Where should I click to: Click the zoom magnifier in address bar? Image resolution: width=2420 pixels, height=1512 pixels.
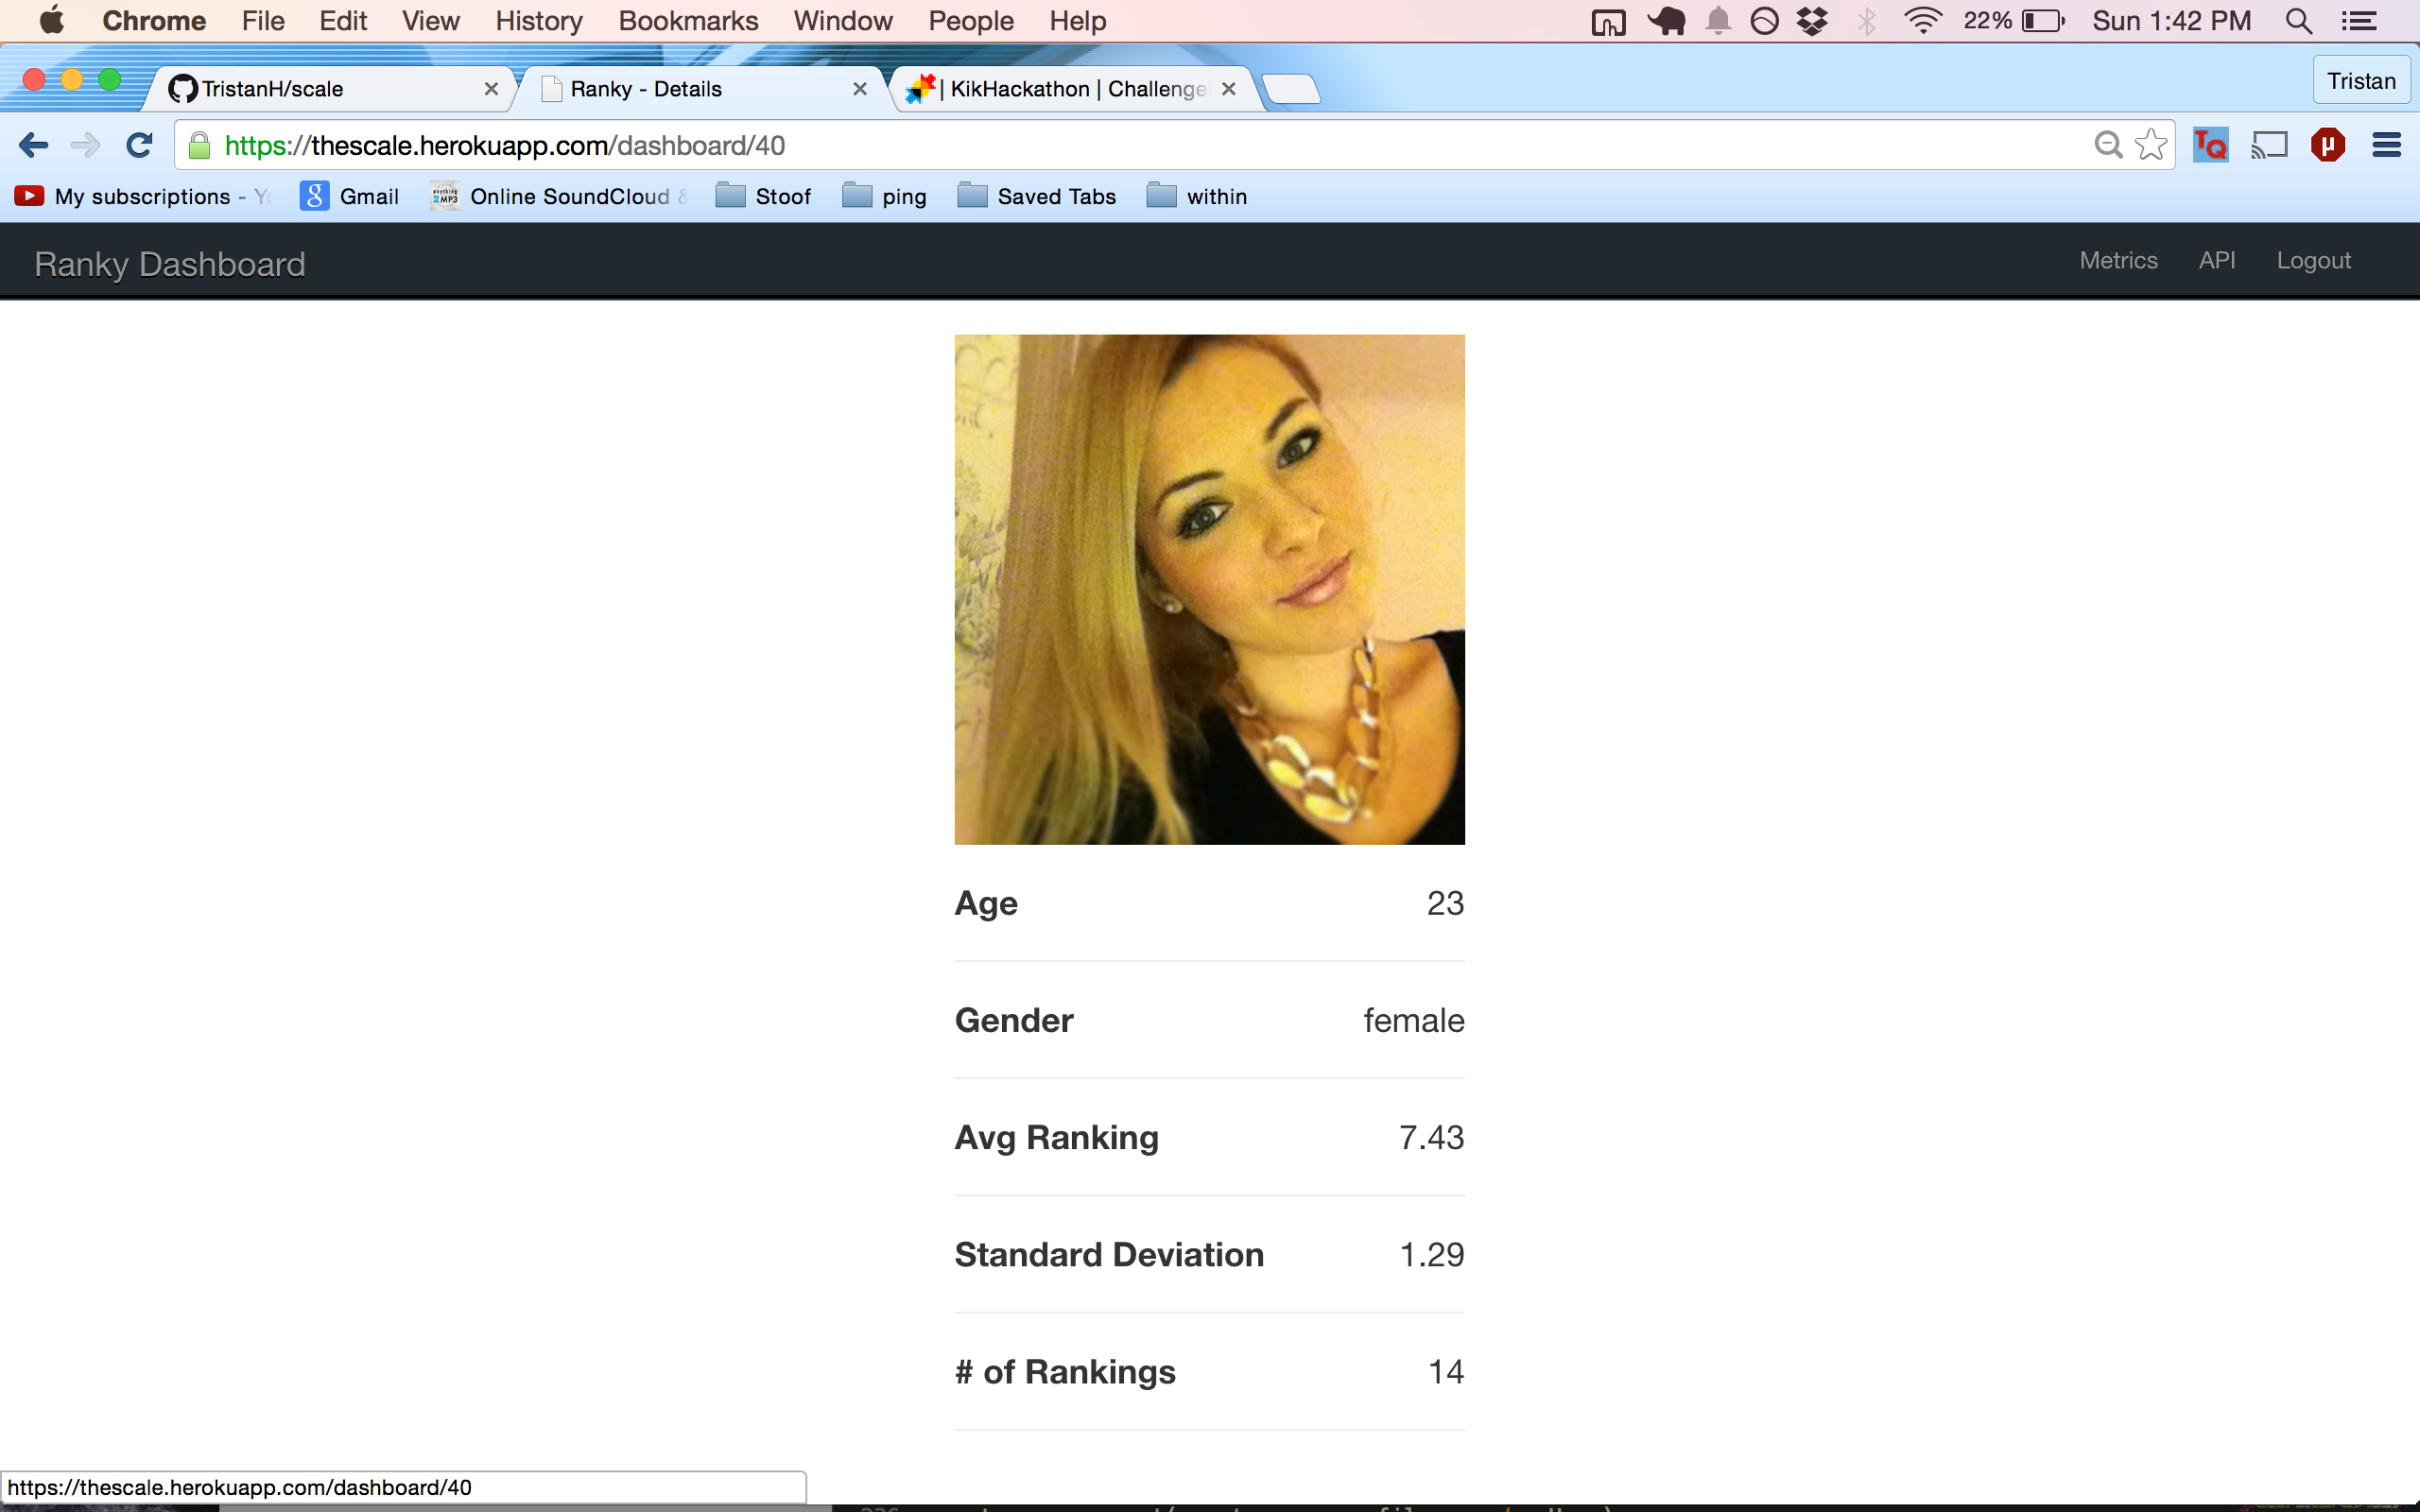click(x=2108, y=146)
